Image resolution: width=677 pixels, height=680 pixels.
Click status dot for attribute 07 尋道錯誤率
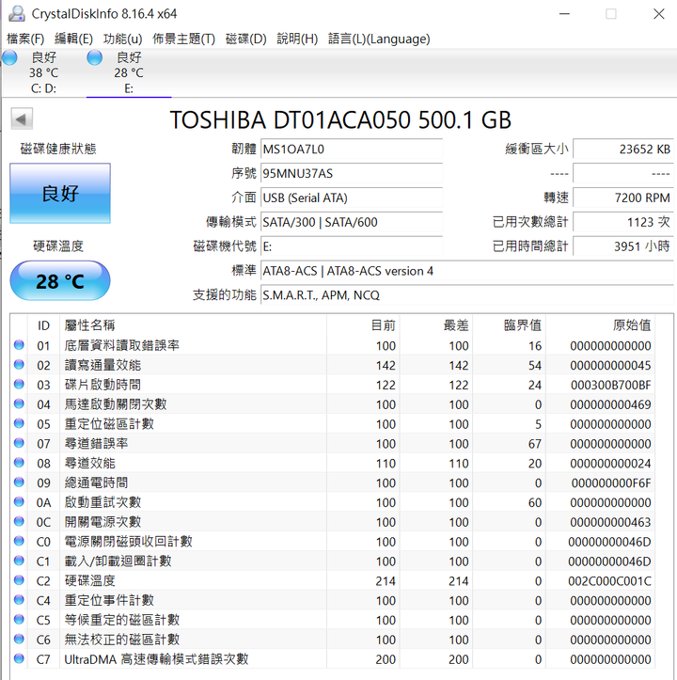click(x=19, y=443)
